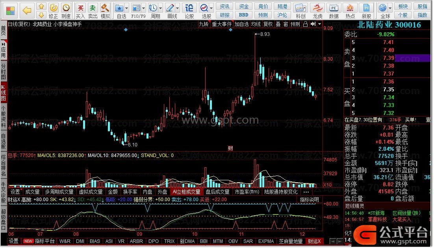Click the yellow down arrow button
This screenshot has width=434, height=248.
tap(41, 15)
